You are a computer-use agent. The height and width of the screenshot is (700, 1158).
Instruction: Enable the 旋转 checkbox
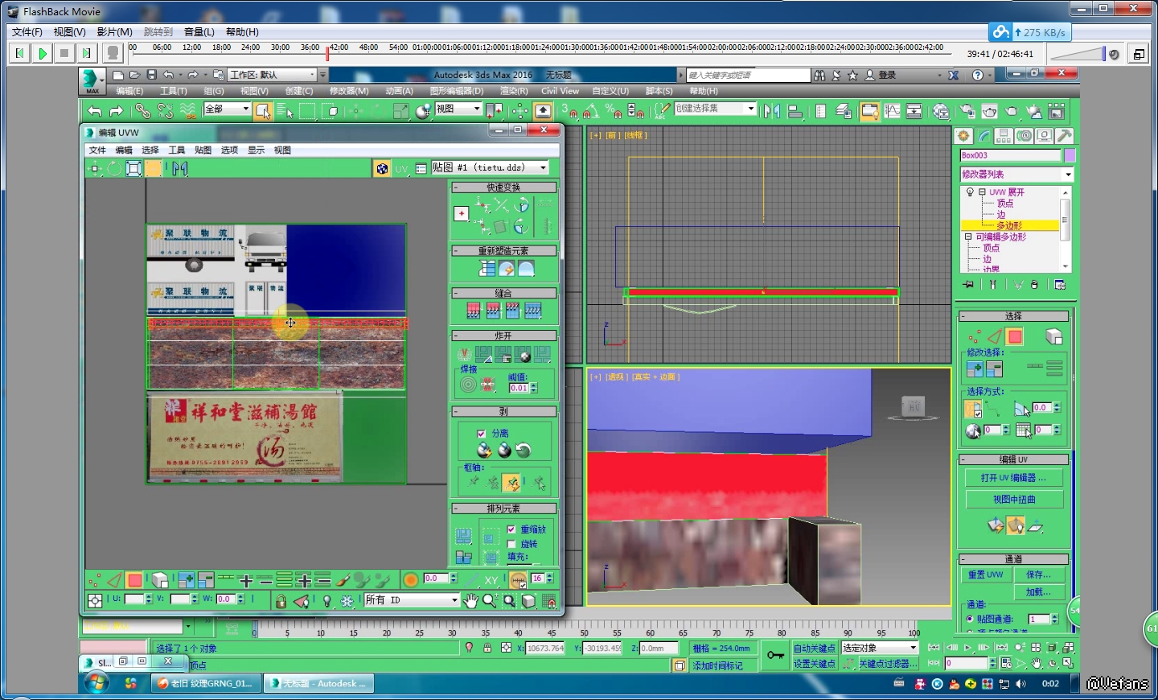(x=511, y=544)
